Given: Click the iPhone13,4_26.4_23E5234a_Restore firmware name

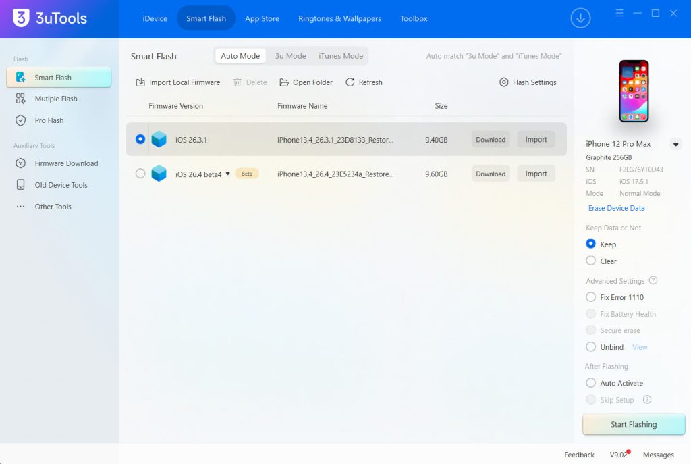Looking at the screenshot, I should pos(336,174).
